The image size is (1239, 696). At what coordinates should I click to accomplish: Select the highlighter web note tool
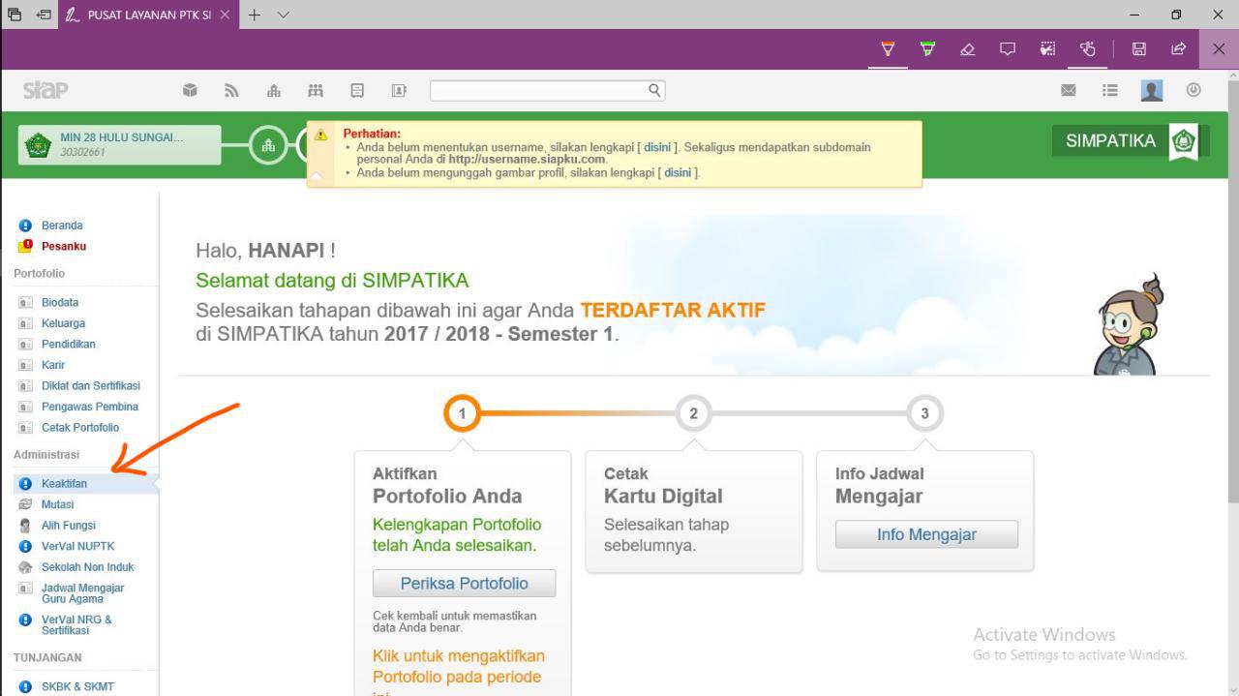[x=928, y=48]
